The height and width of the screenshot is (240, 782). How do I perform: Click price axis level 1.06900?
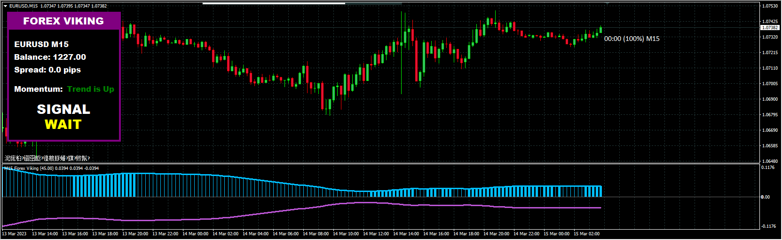coord(770,99)
